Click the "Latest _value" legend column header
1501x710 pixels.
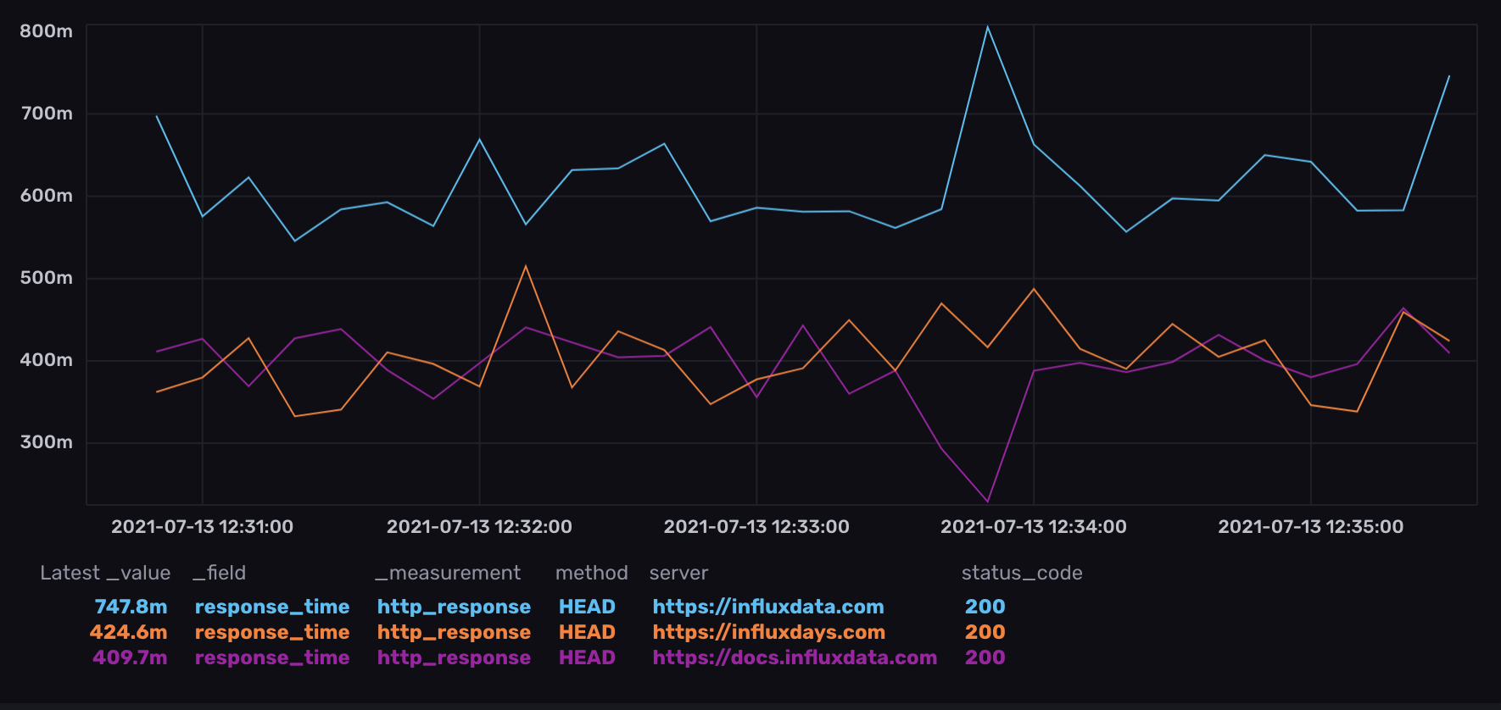click(105, 573)
